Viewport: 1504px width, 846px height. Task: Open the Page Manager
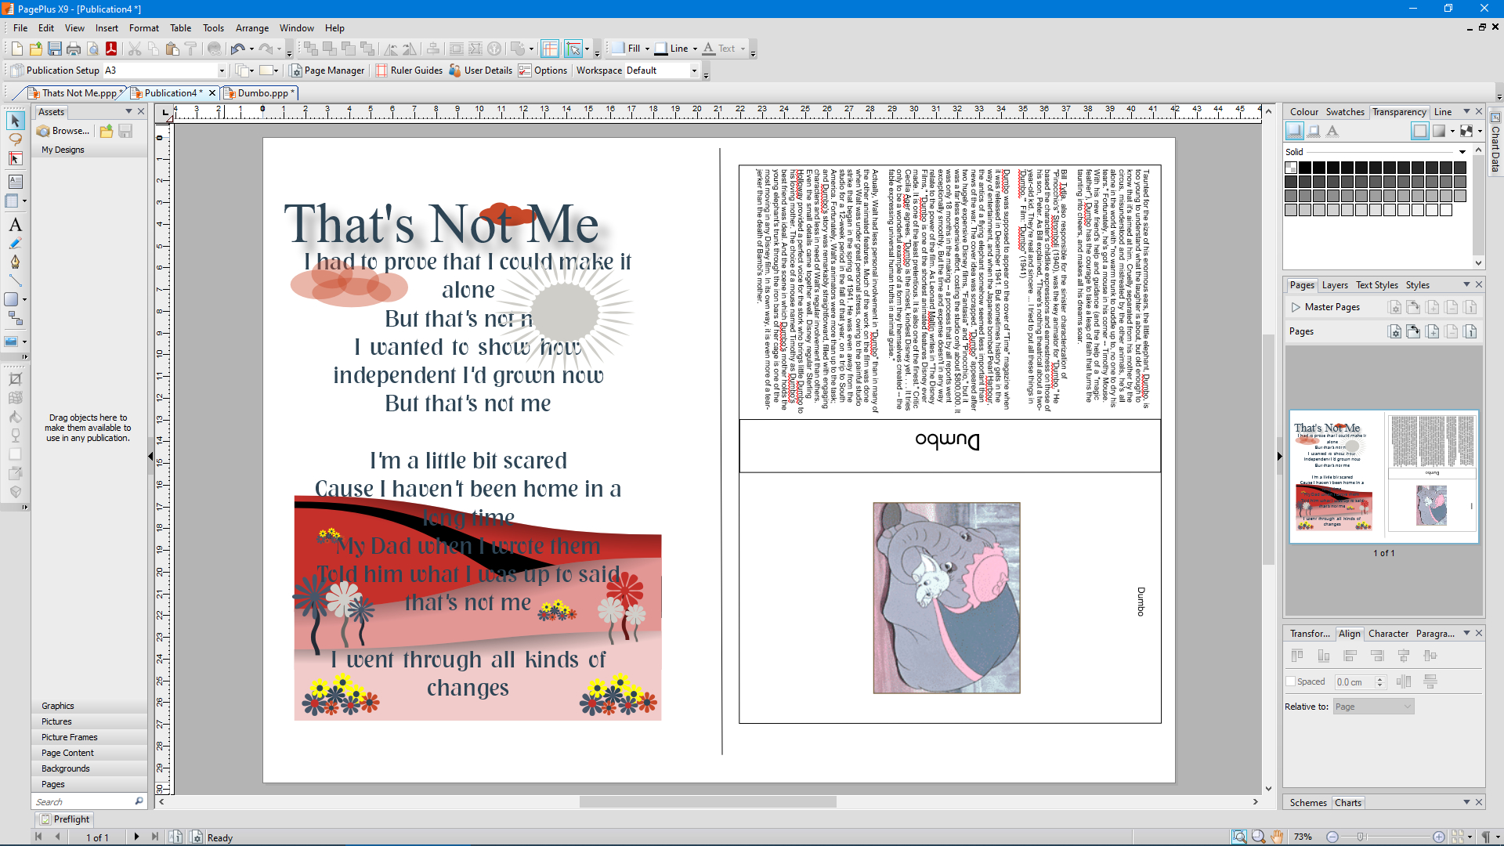pyautogui.click(x=327, y=70)
